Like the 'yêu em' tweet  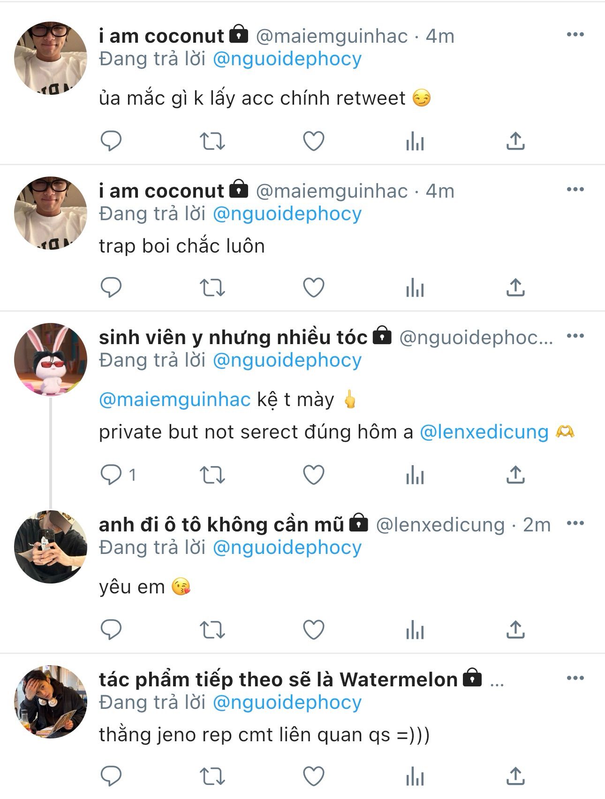(x=314, y=630)
